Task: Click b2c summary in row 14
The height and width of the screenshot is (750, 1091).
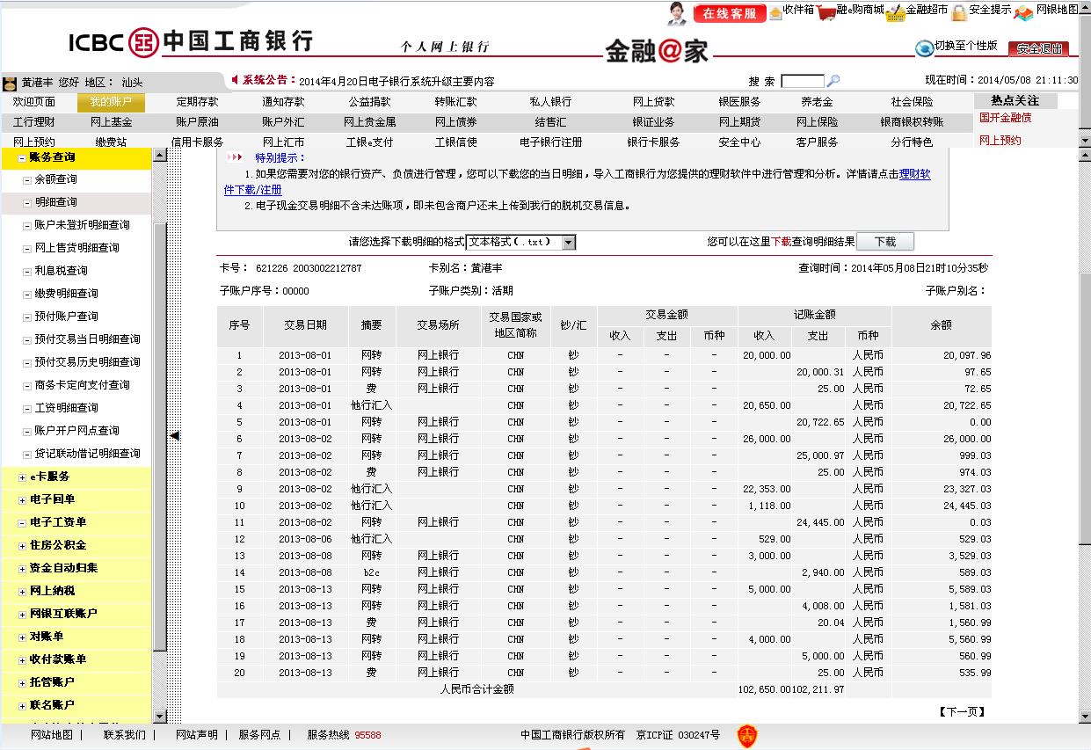Action: 372,573
